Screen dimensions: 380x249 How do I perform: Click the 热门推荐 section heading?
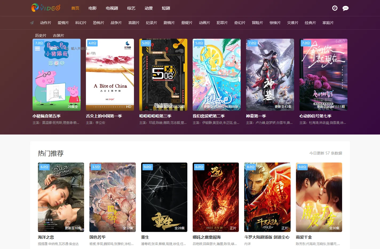pos(51,153)
